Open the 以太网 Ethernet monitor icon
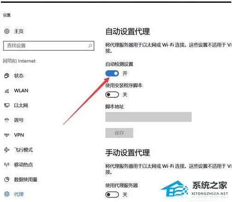 [x=7, y=106]
